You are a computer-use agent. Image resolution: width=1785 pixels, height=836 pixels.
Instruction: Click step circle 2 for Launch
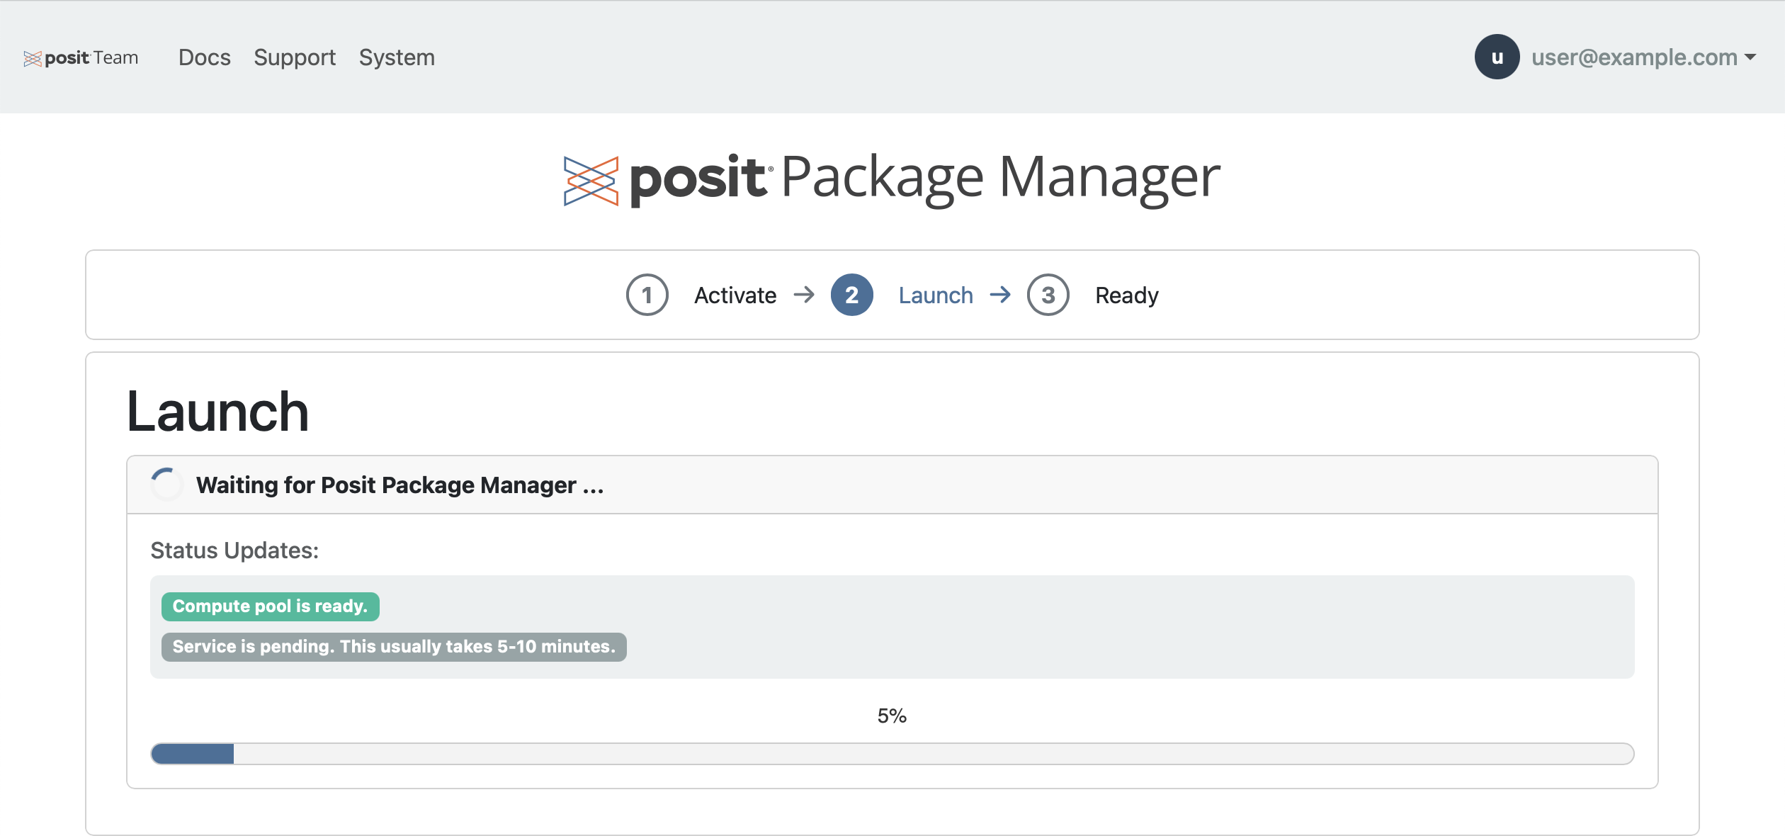click(851, 295)
